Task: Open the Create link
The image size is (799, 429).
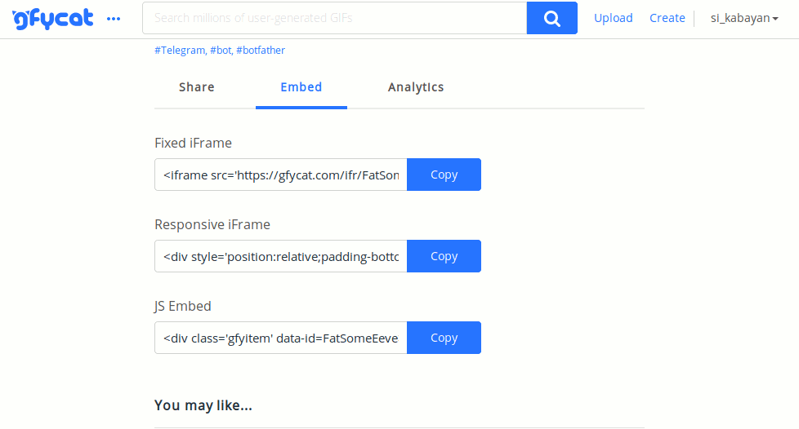Action: [667, 18]
